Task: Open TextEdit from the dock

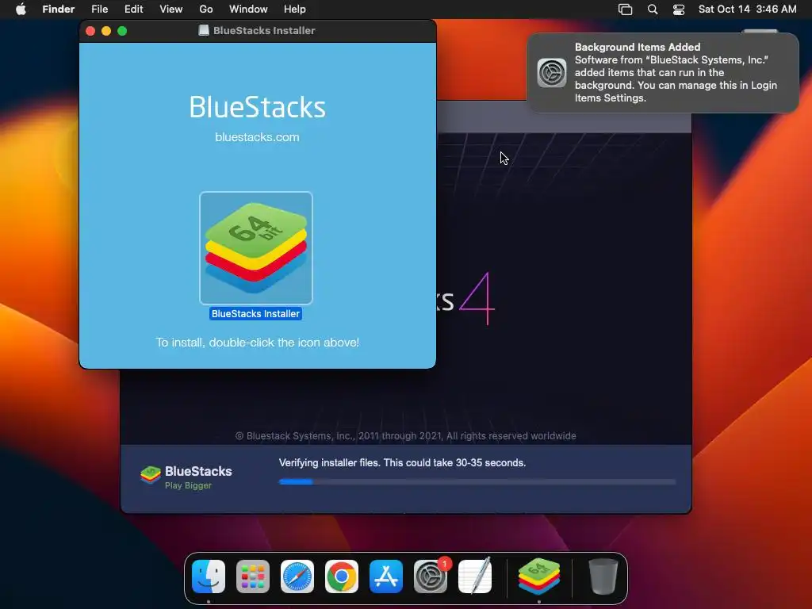Action: point(475,576)
